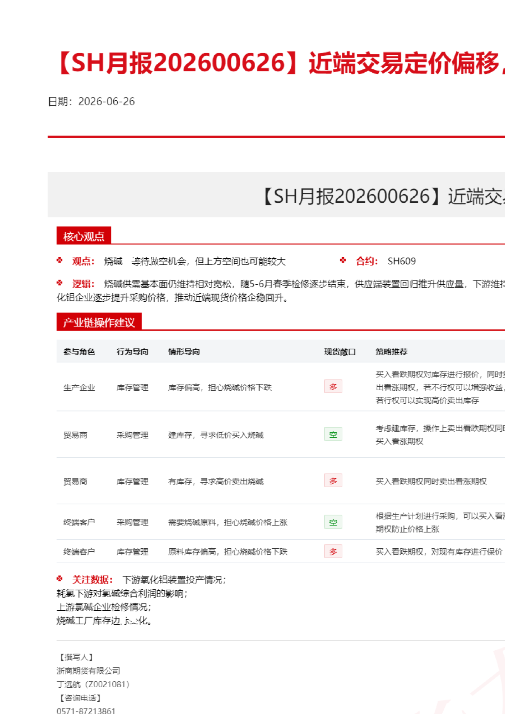Click the 合约 label

[x=367, y=261]
